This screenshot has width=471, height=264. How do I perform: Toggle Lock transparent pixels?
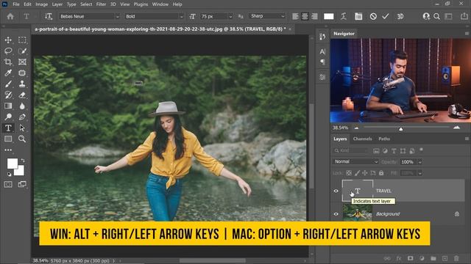tap(349, 173)
